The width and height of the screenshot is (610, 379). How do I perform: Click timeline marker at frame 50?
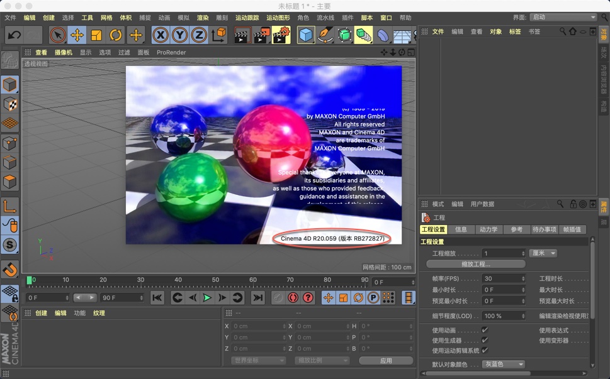(x=215, y=280)
